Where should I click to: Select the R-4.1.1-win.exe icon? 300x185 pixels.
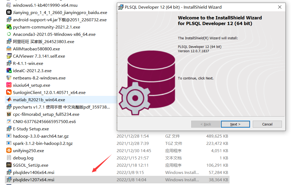click(9, 63)
